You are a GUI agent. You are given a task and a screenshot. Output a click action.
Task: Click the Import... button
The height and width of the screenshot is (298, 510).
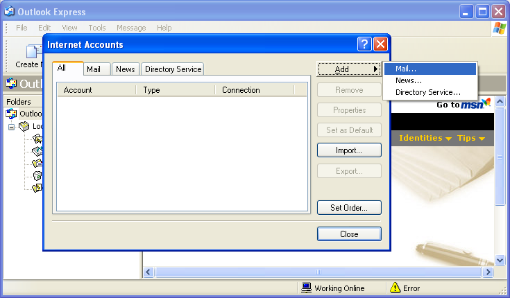349,150
